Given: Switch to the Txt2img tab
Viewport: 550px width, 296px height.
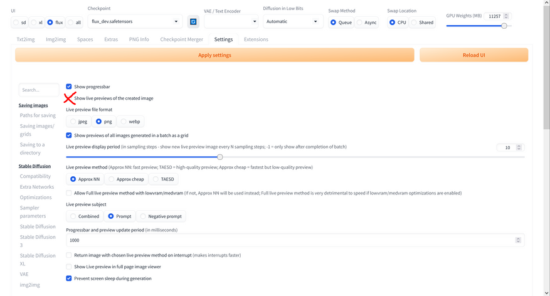Looking at the screenshot, I should coord(26,40).
